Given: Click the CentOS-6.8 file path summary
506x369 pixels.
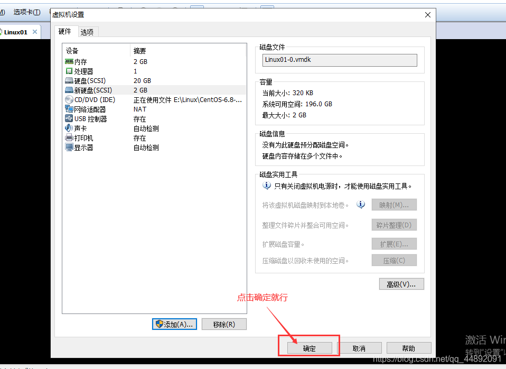Looking at the screenshot, I should [188, 100].
